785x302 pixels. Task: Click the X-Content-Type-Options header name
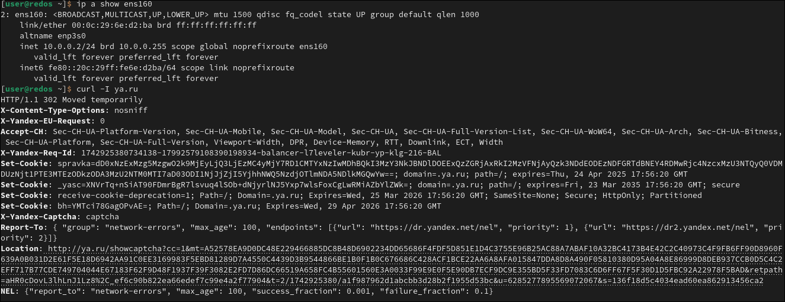[x=53, y=110]
